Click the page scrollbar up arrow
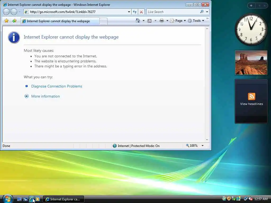This screenshot has height=203, width=271. pos(207,29)
